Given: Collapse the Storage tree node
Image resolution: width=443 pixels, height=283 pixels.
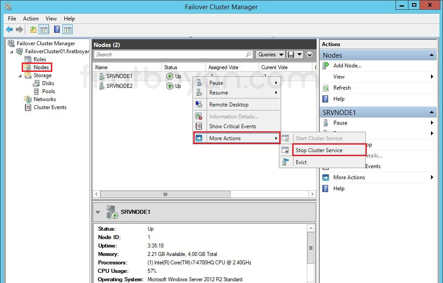Looking at the screenshot, I should (20, 76).
